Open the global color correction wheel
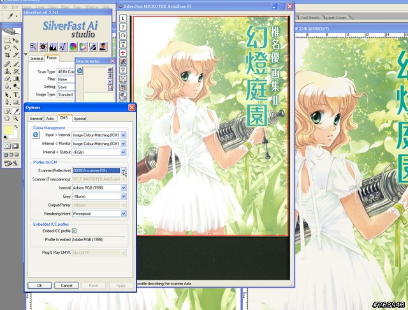Image resolution: width=408 pixels, height=310 pixels. pos(73,47)
